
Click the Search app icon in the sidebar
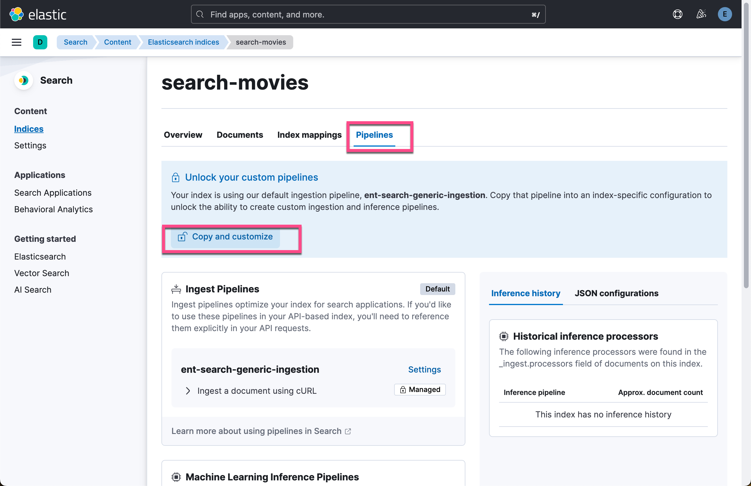click(23, 80)
